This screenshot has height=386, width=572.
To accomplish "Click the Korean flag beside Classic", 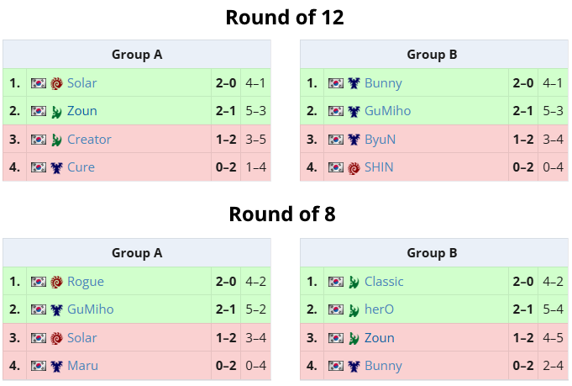I will (336, 282).
